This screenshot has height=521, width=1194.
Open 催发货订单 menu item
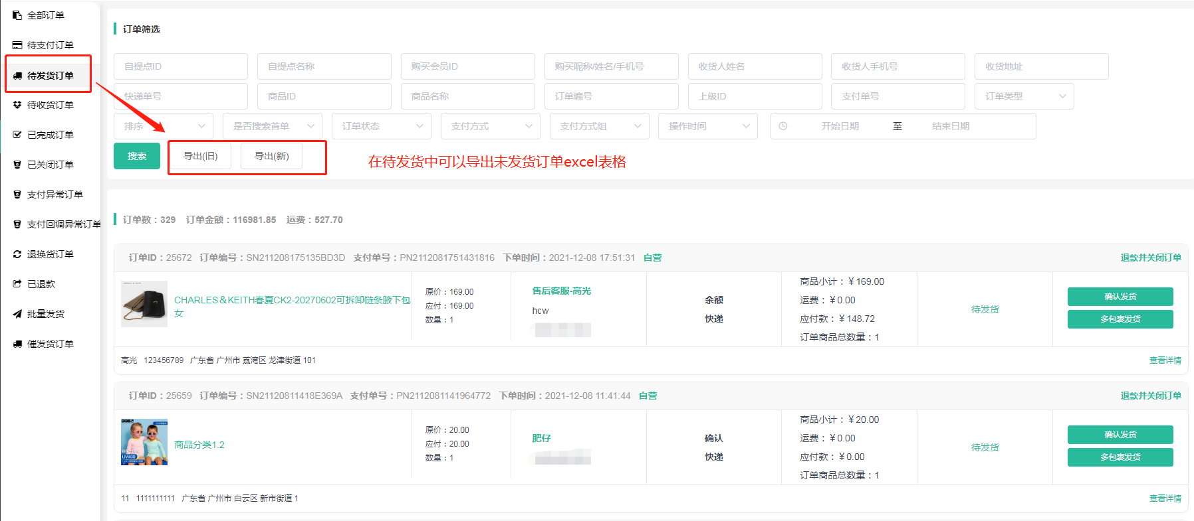pyautogui.click(x=50, y=344)
